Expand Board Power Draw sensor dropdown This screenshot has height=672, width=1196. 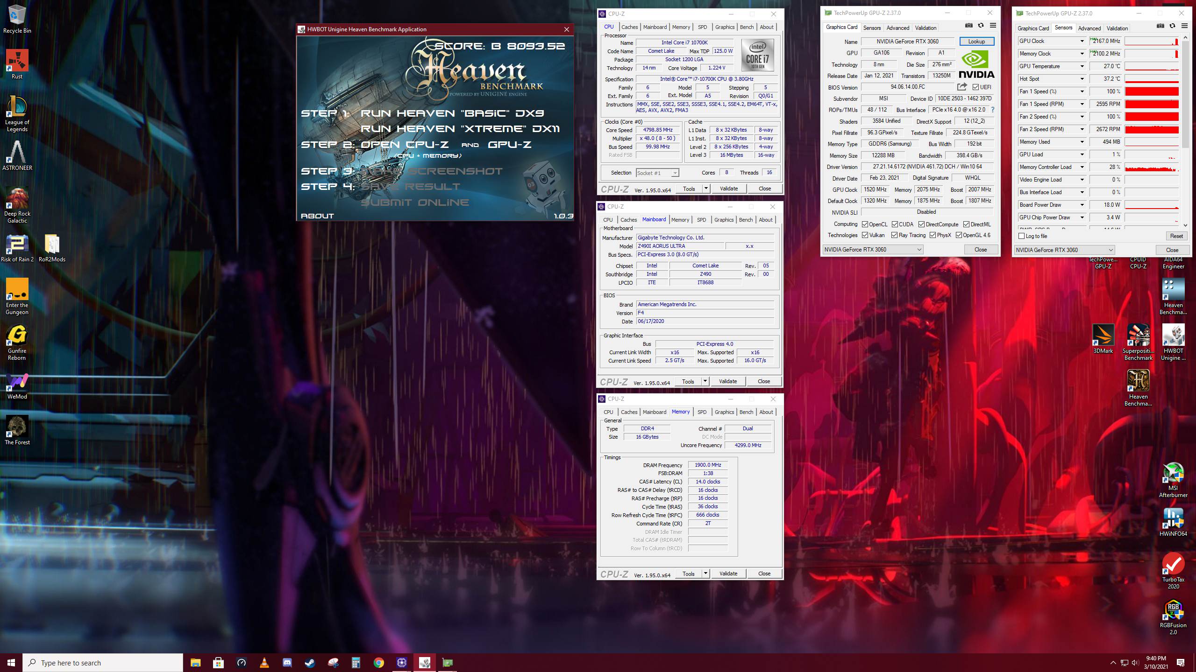pyautogui.click(x=1082, y=205)
